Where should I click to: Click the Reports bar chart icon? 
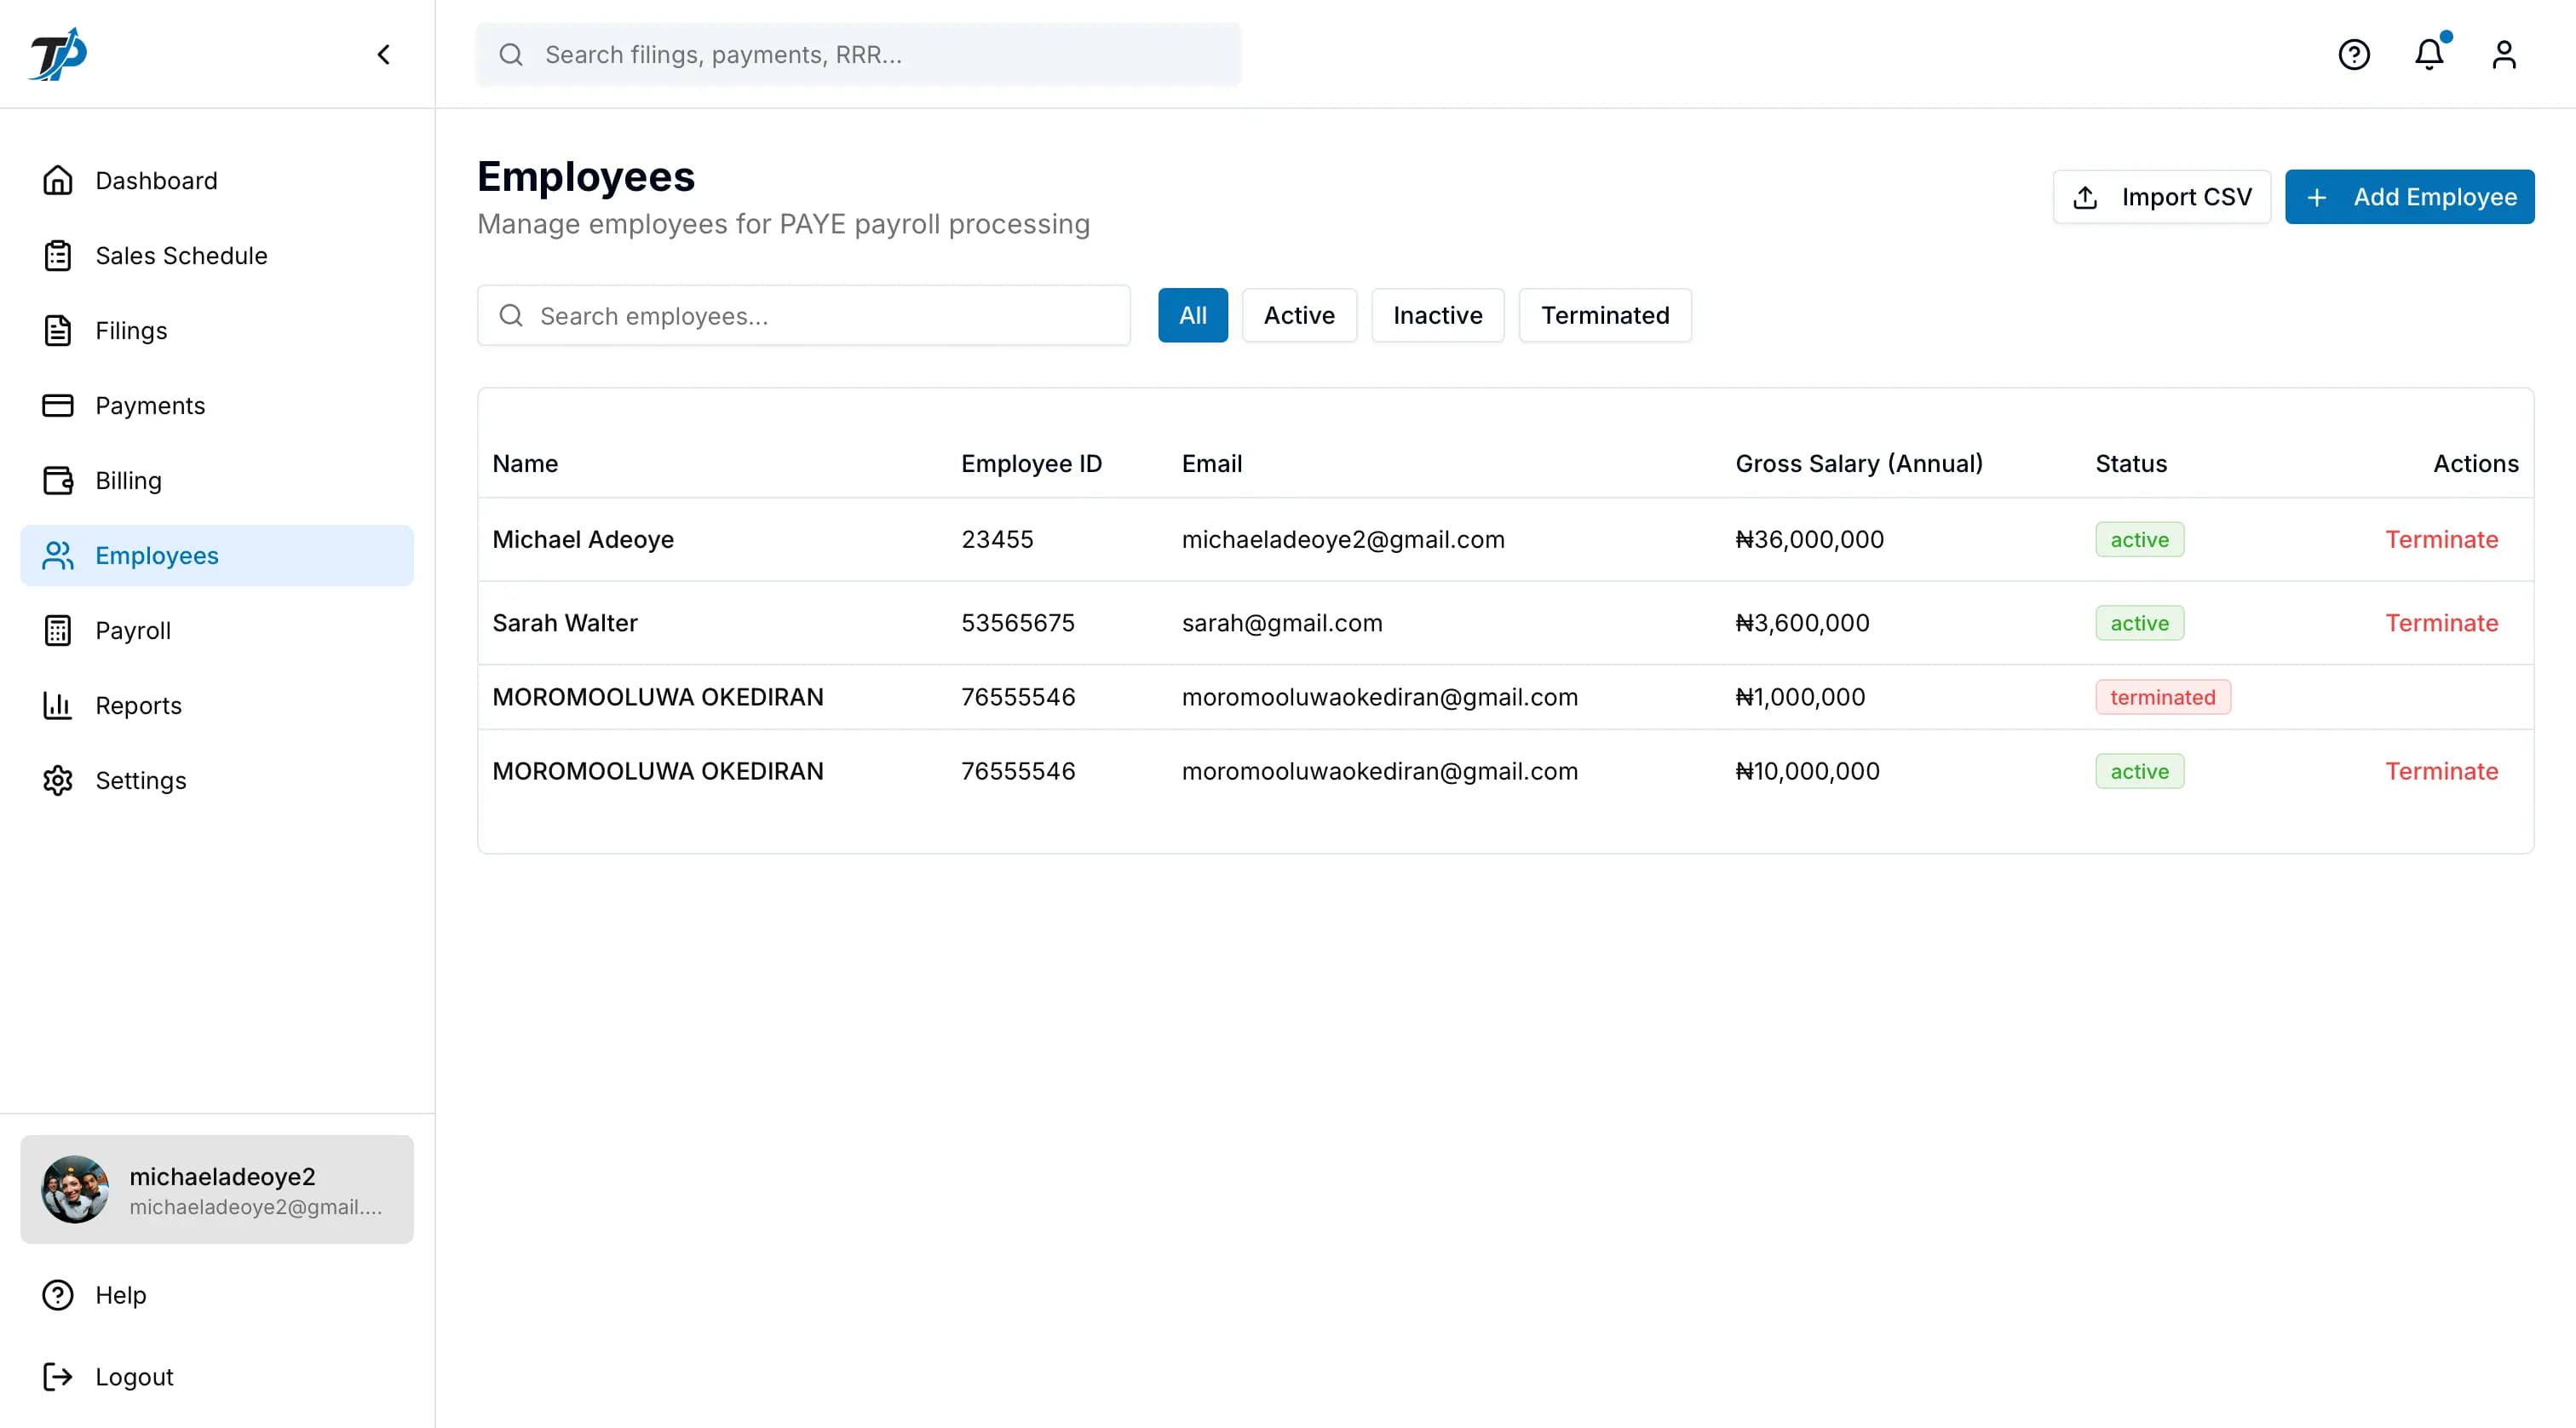tap(58, 705)
